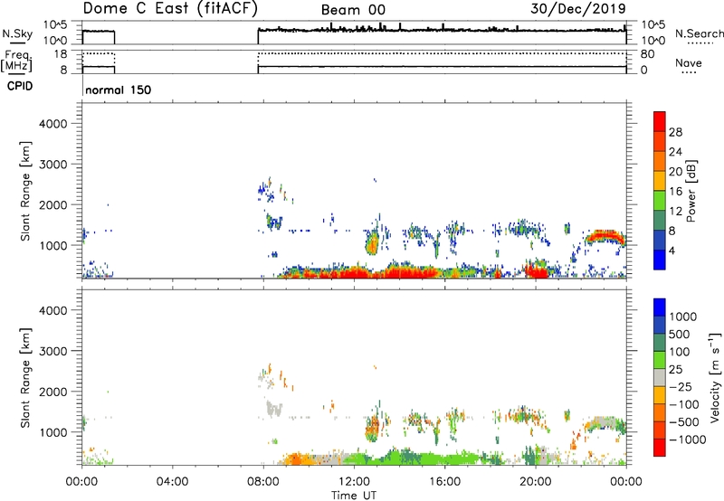Click the "Nave" legend label
724x501 pixels.
(689, 62)
